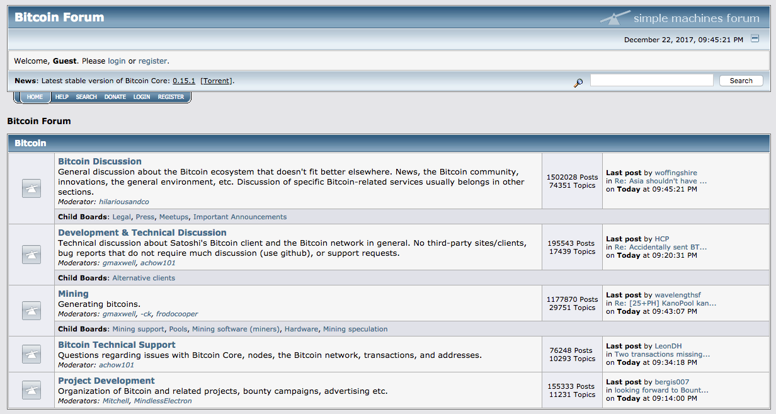Click the Development & Technical Discussion board icon
776x414 pixels.
coord(31,255)
